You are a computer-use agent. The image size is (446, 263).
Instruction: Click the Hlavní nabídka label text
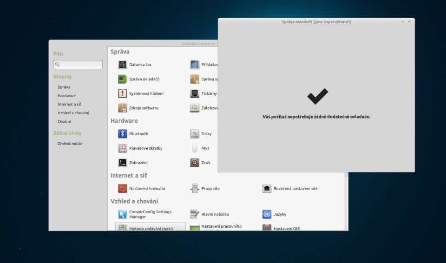[x=215, y=214]
